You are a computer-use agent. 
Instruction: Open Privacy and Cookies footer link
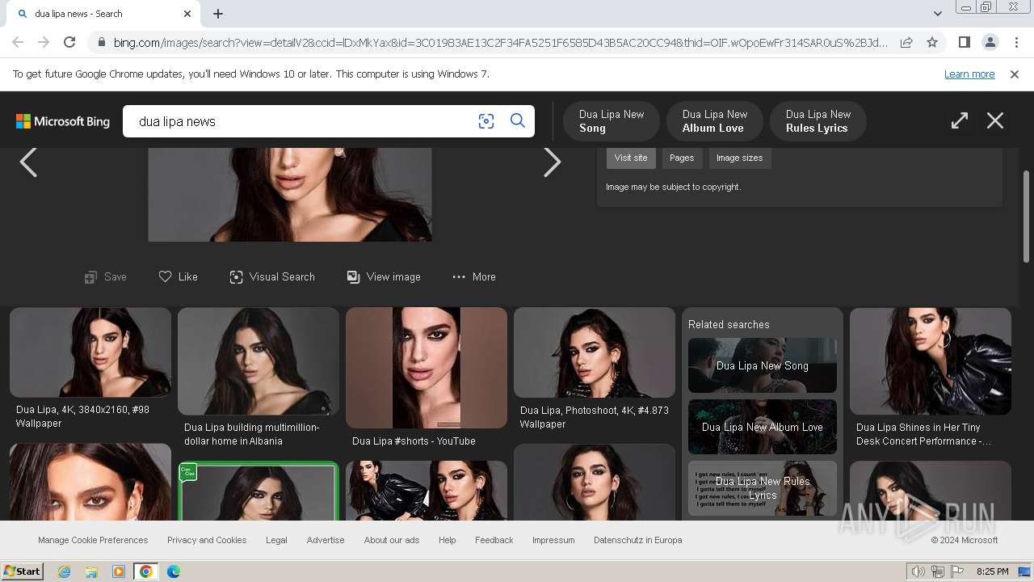click(207, 540)
